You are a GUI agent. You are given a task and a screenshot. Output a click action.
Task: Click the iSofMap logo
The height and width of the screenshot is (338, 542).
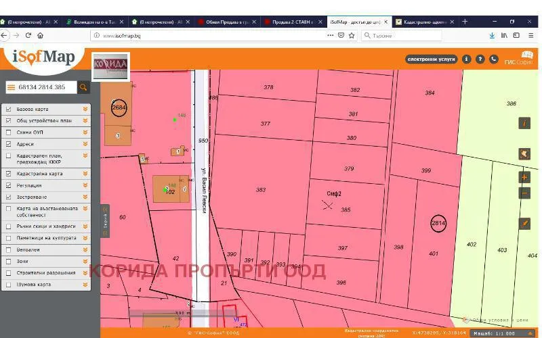tap(44, 57)
